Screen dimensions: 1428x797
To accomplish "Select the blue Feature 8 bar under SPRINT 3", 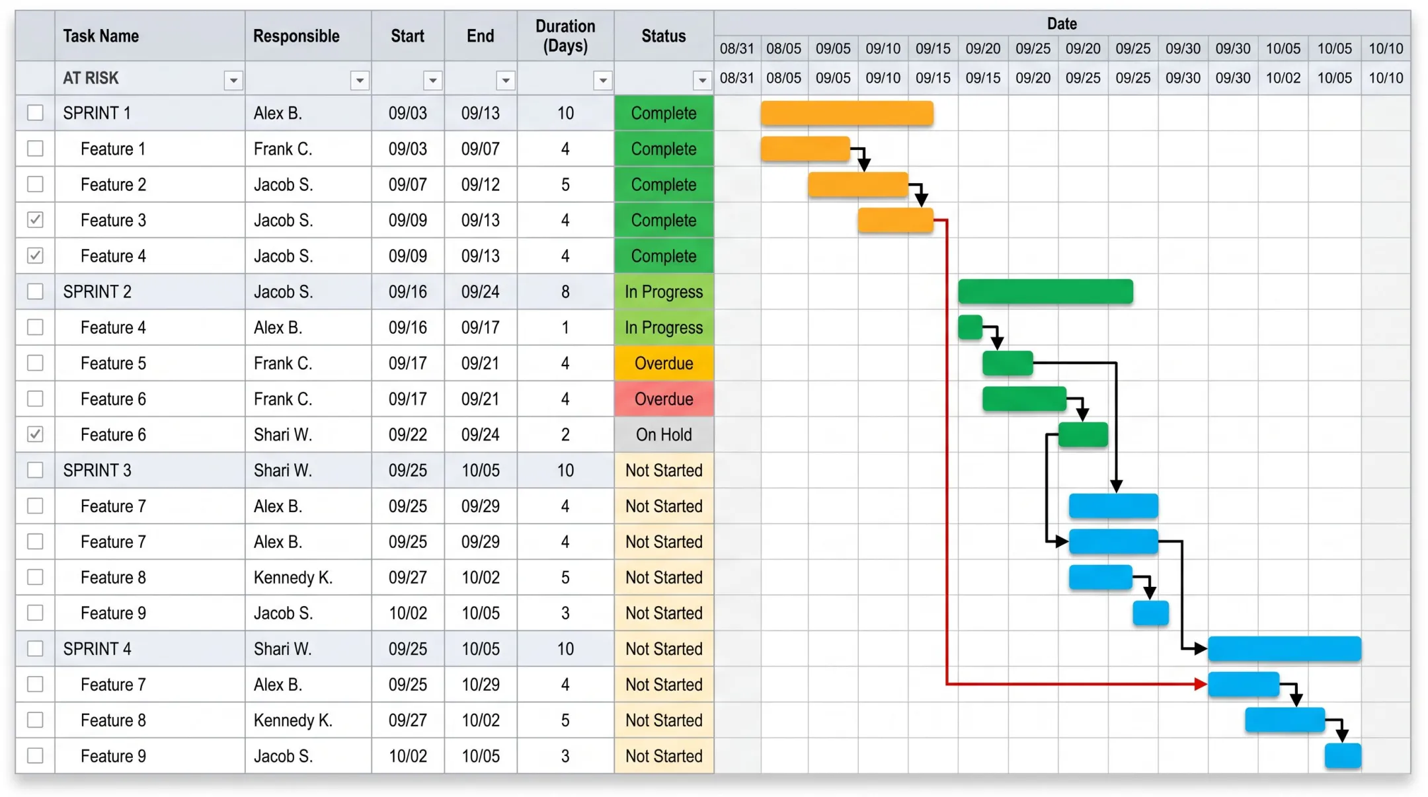I will click(x=1101, y=577).
